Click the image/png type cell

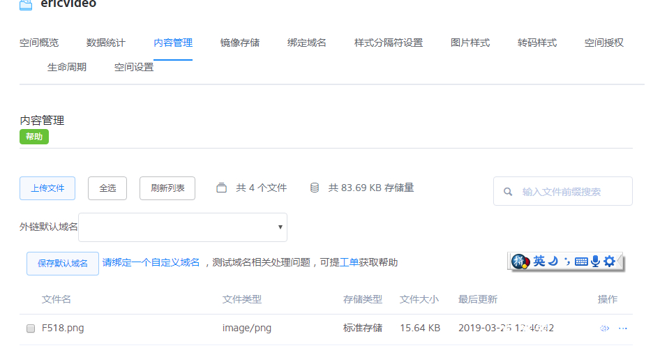point(247,328)
